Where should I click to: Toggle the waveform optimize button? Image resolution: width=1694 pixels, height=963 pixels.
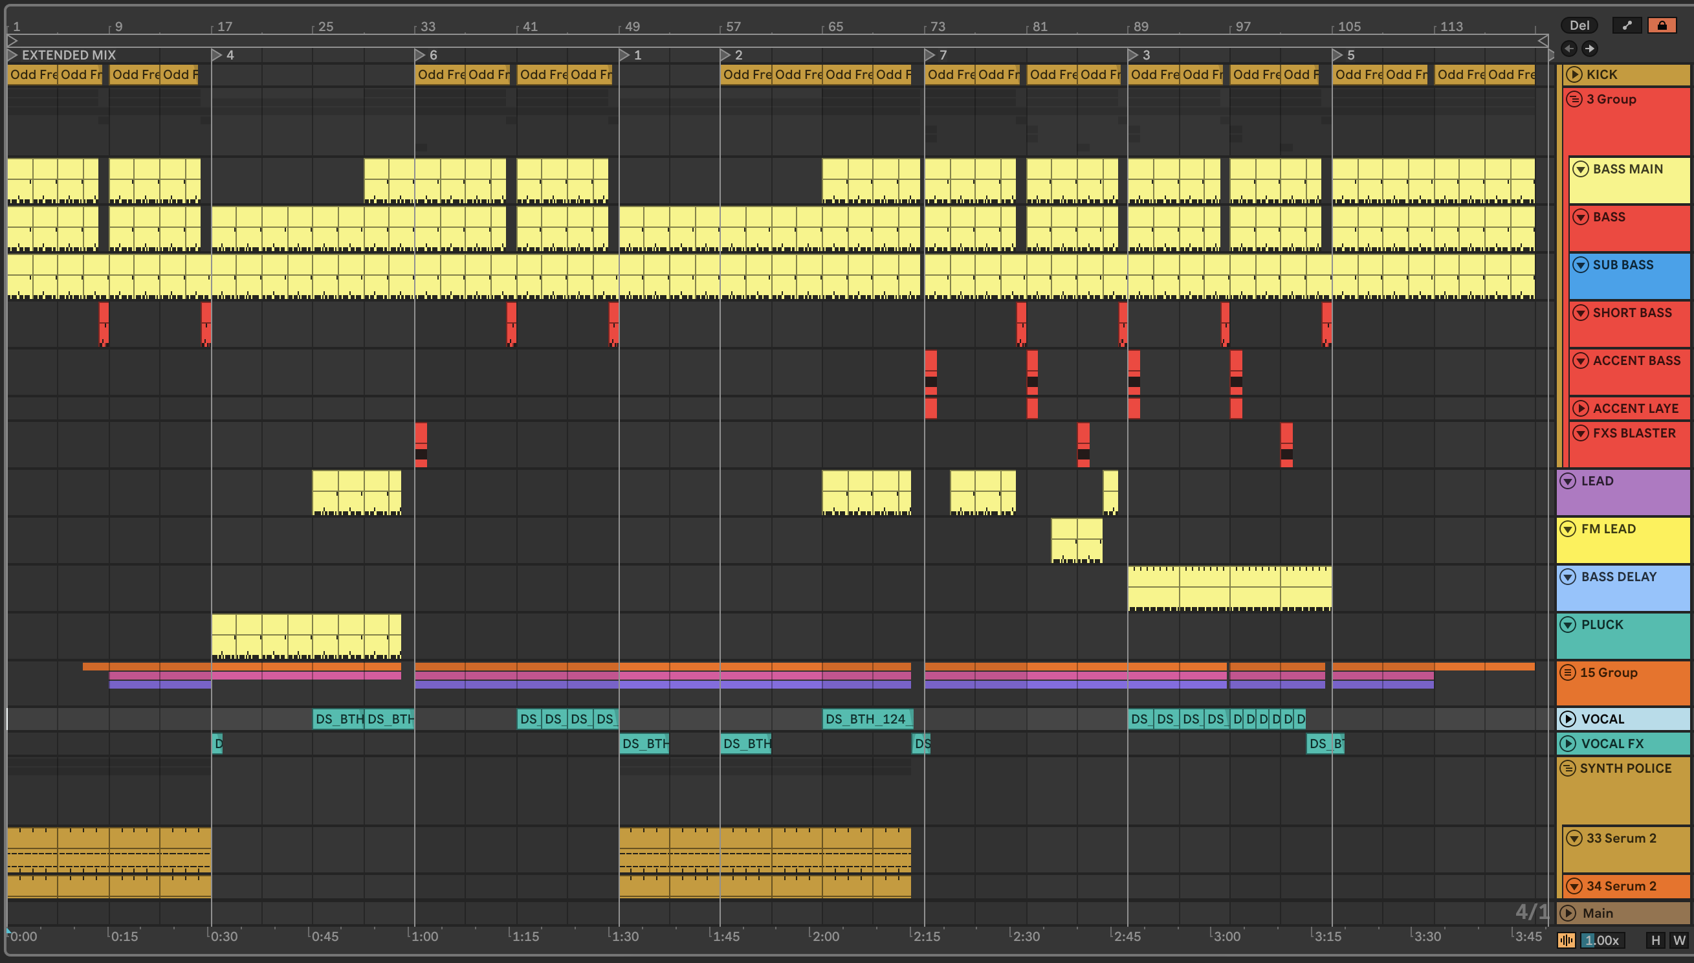(1566, 940)
